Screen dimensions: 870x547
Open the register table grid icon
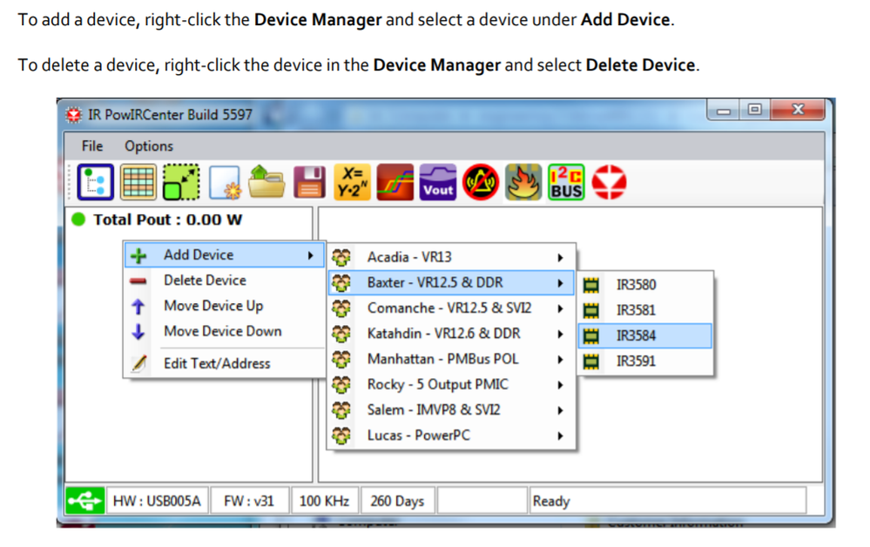coord(138,182)
